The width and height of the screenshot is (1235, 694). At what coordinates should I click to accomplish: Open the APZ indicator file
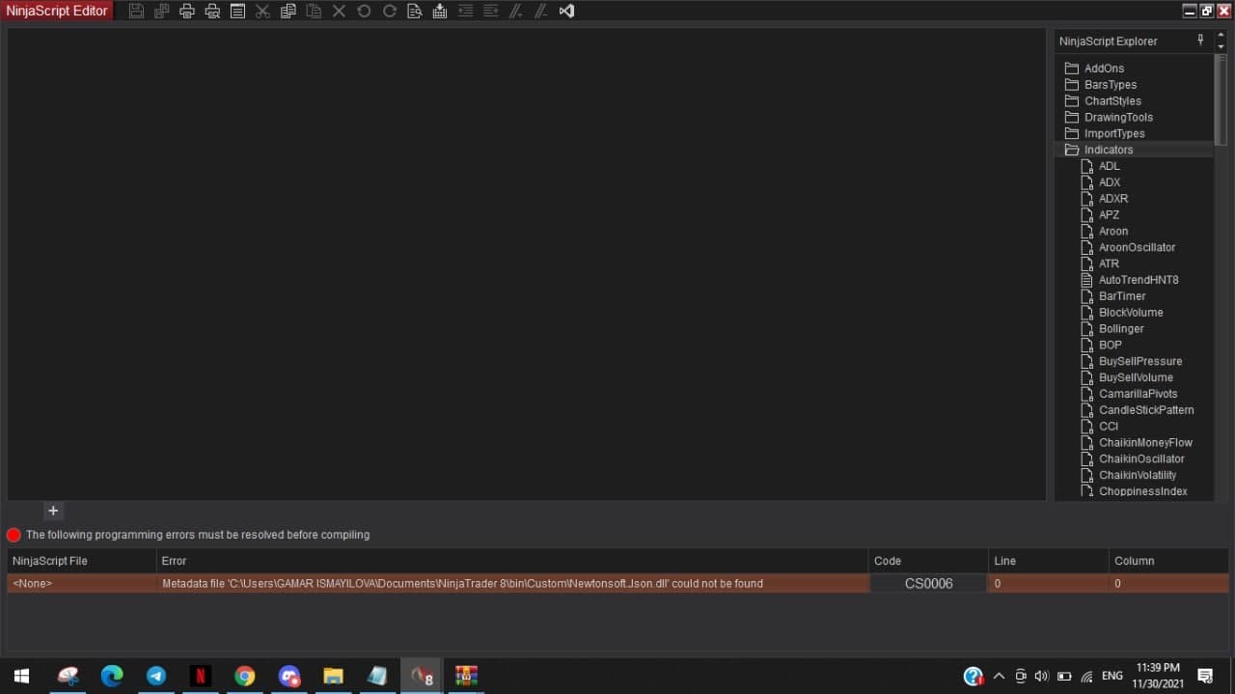(x=1101, y=215)
